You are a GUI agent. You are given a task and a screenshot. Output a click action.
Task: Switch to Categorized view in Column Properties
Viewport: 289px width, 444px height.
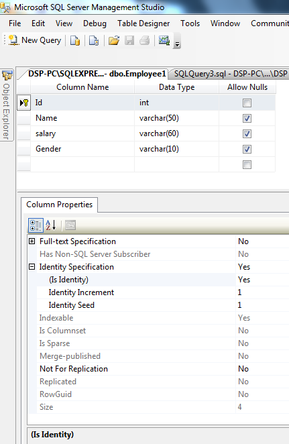[36, 225]
